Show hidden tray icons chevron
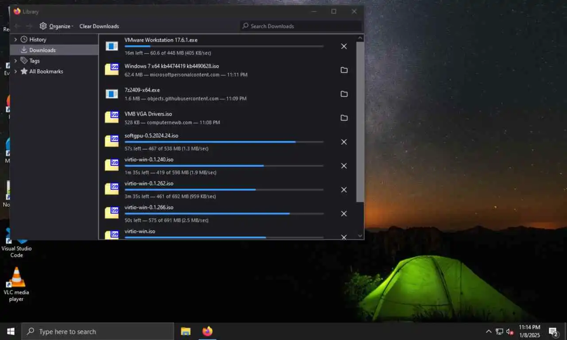 (x=489, y=332)
